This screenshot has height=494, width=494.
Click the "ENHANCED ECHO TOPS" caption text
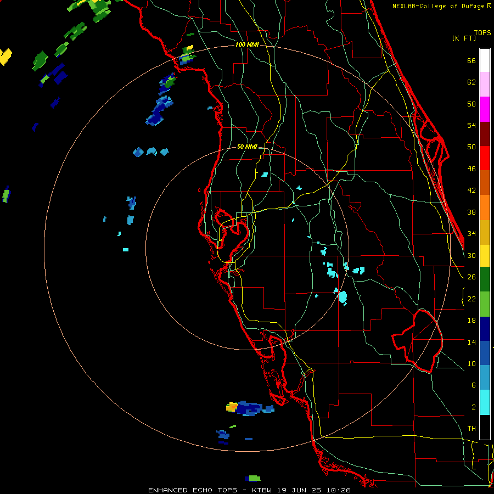click(193, 490)
